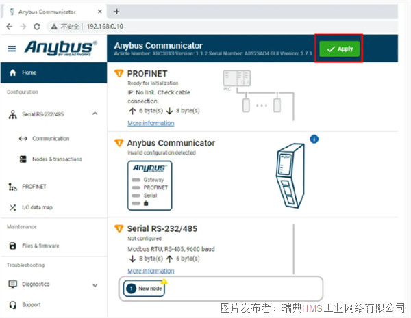The width and height of the screenshot is (411, 318).
Task: Click warning badge on New node
Action: coord(164,282)
